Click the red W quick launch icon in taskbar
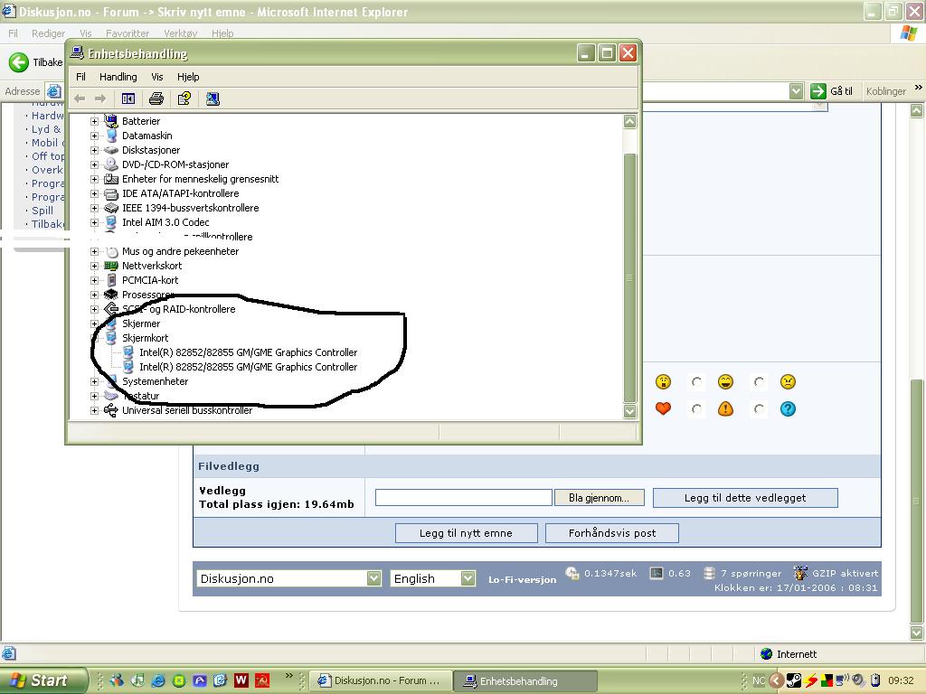This screenshot has width=926, height=694. (241, 680)
